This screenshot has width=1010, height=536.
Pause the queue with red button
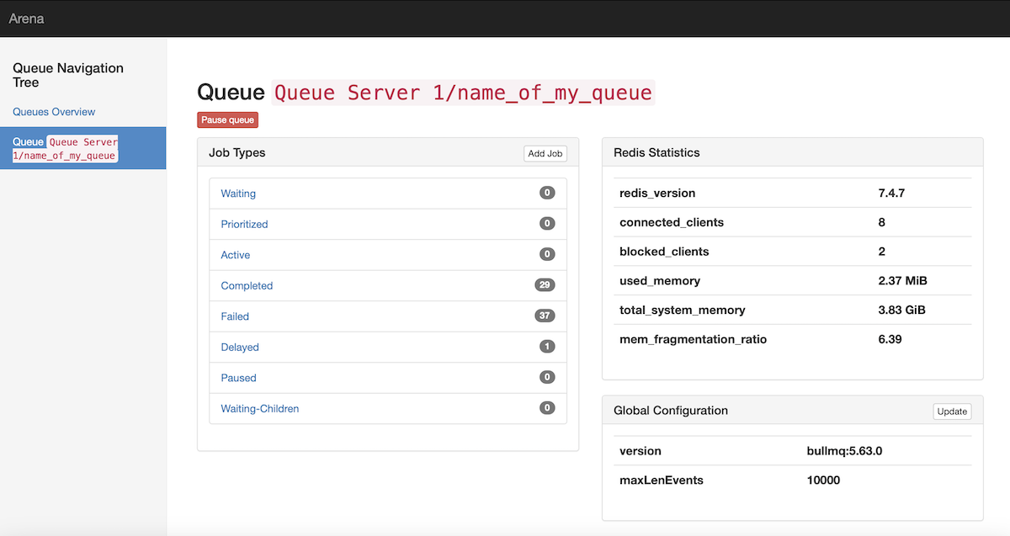pos(227,120)
